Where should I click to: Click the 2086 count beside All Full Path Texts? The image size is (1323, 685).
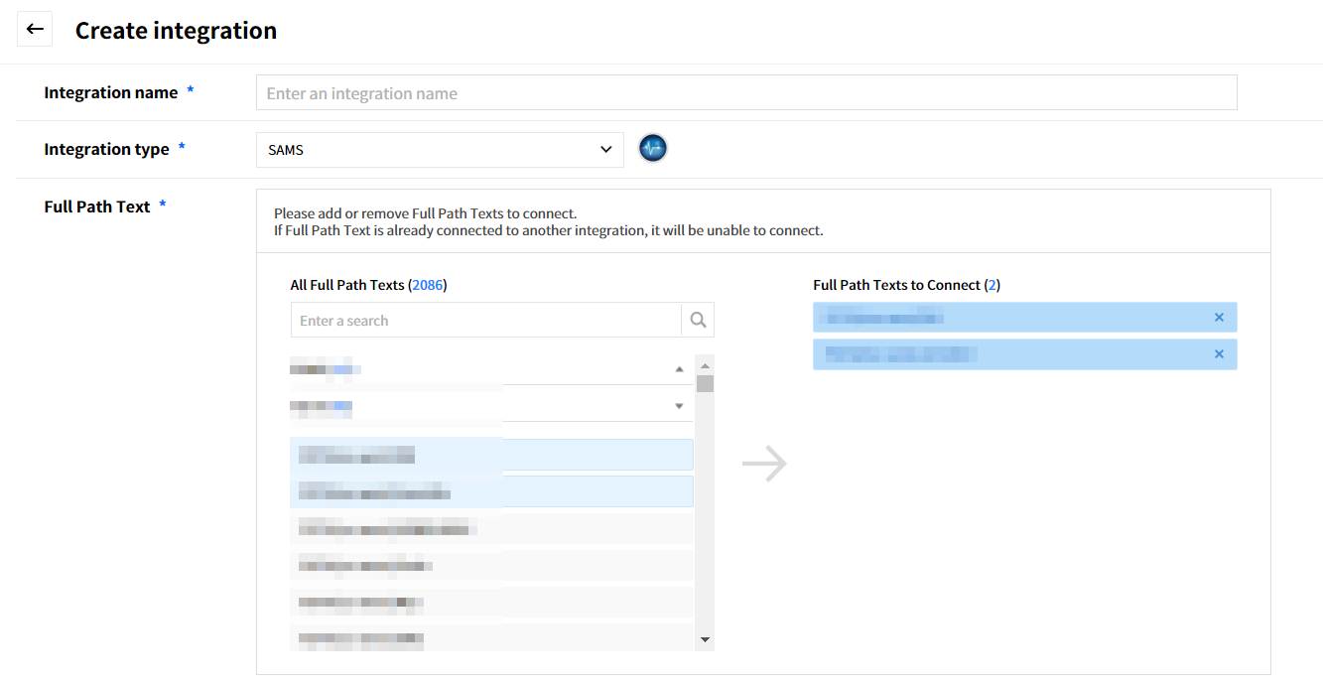[x=428, y=285]
